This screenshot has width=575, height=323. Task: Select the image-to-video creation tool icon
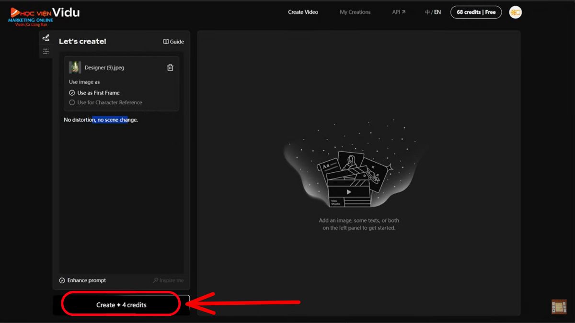[46, 37]
